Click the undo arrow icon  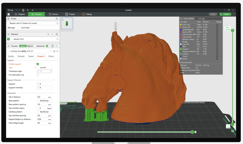pos(28,10)
